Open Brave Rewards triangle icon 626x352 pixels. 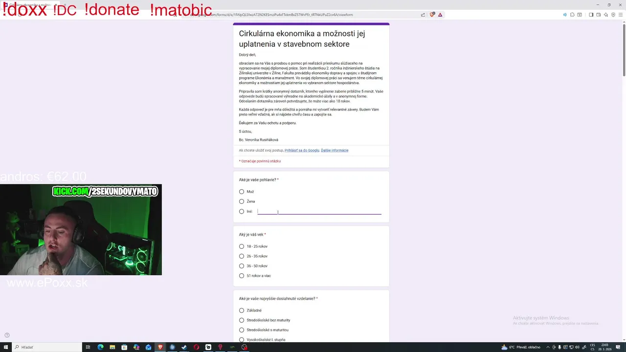[x=440, y=15]
